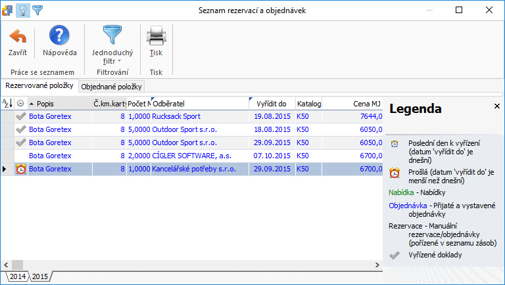Click the Vyřídit do column header
This screenshot has height=285, width=505.
[x=271, y=103]
